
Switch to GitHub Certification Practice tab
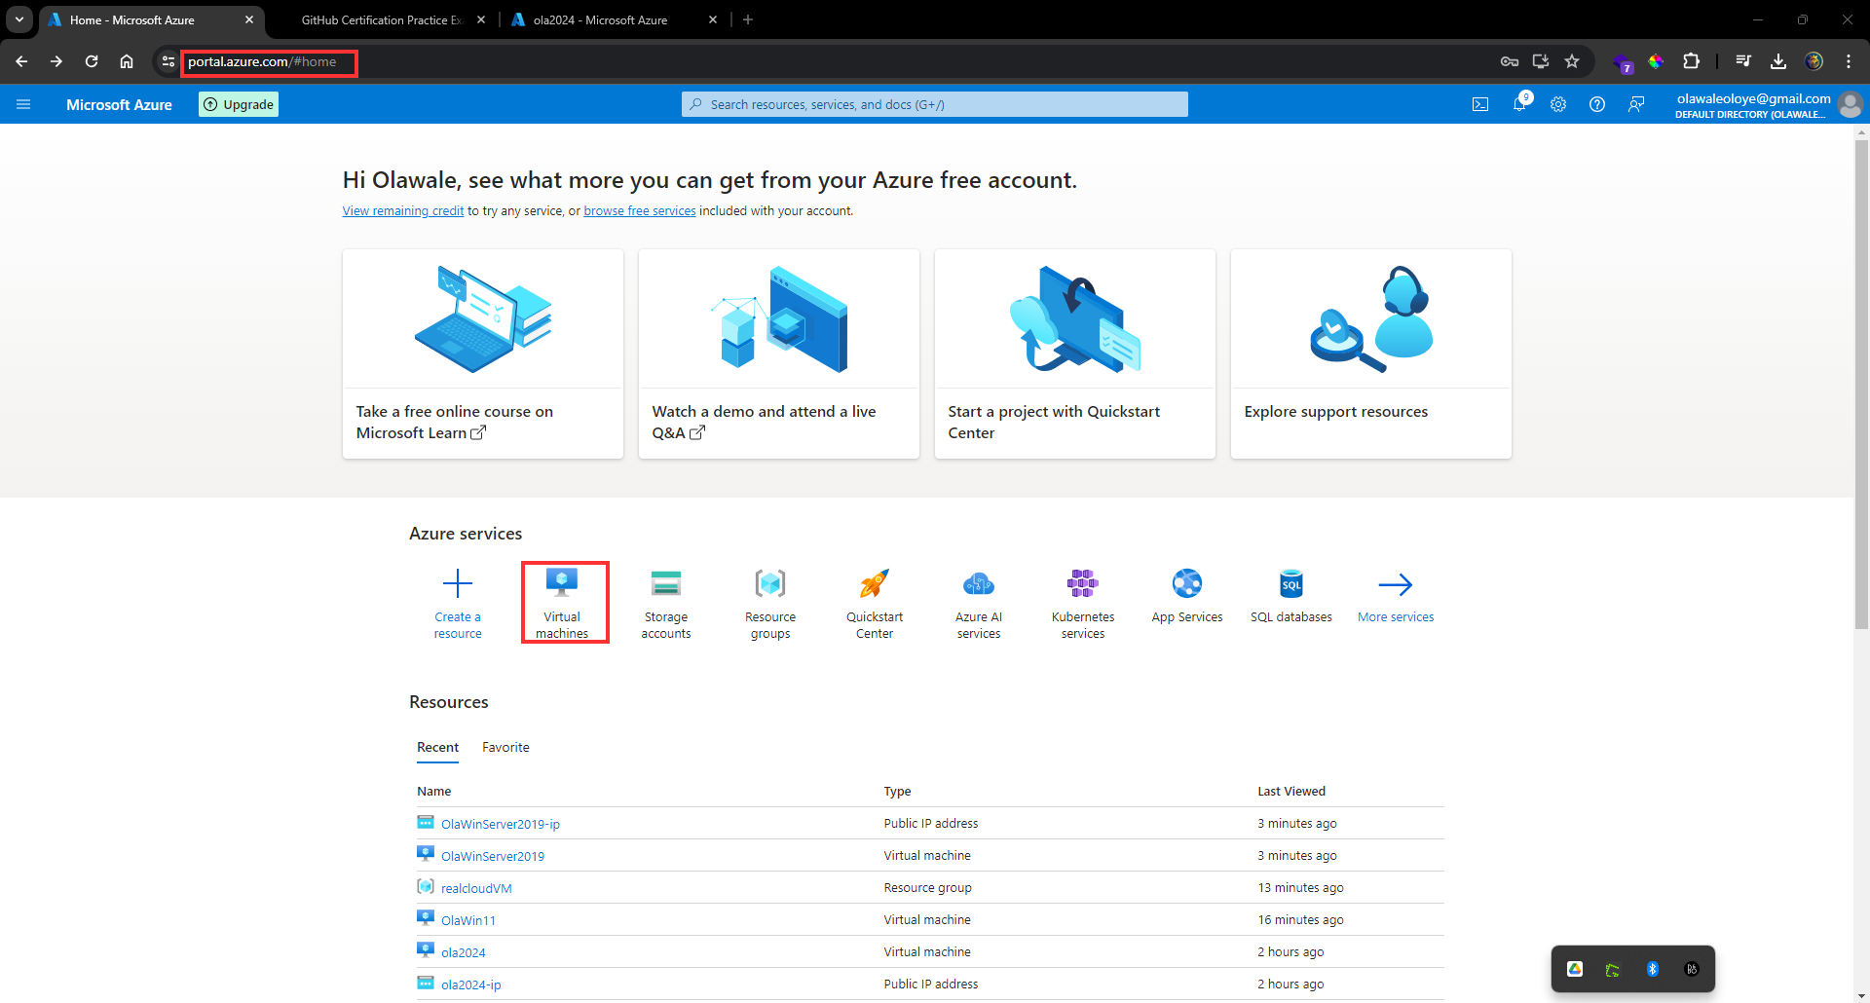click(x=380, y=19)
